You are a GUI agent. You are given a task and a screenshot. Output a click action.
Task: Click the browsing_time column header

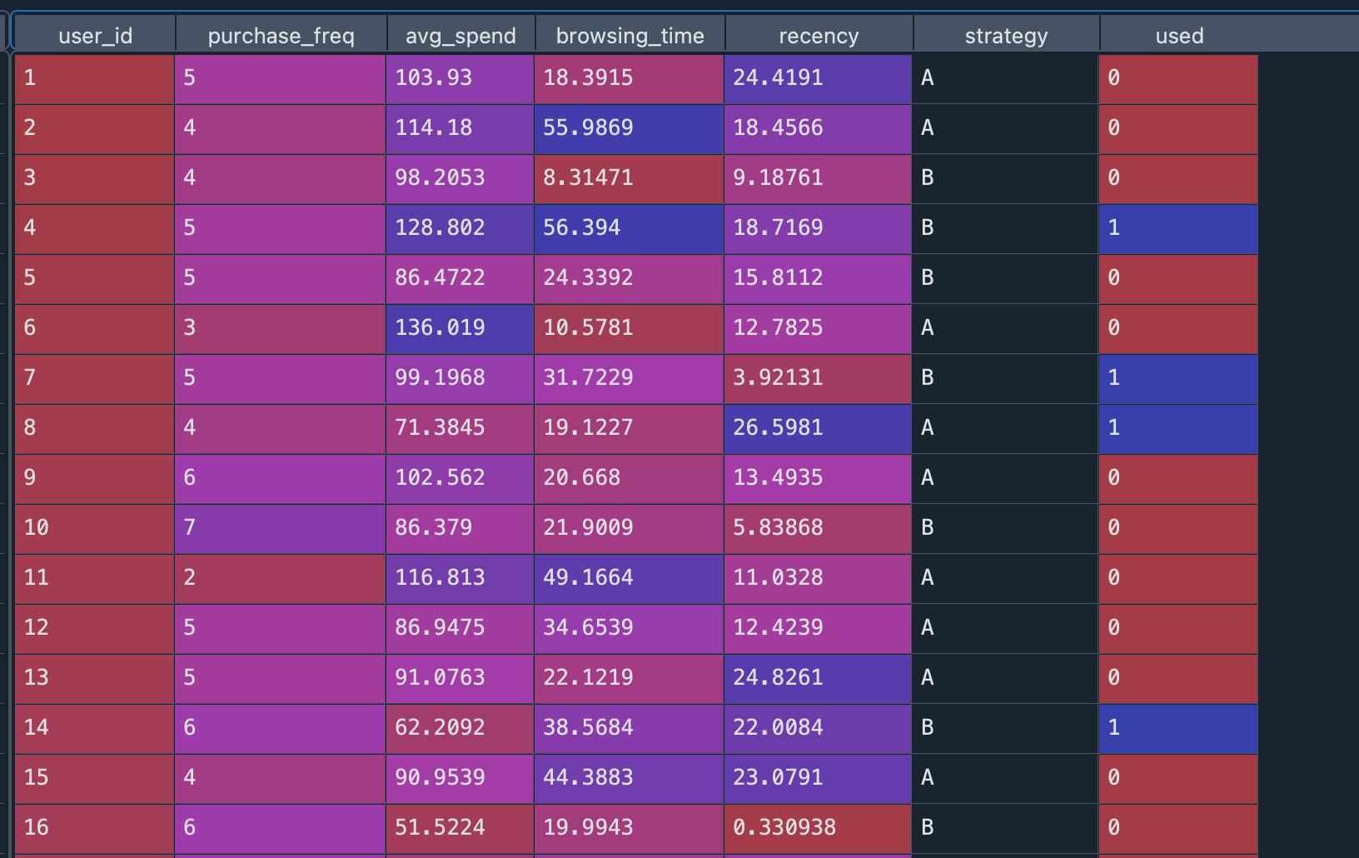tap(630, 35)
